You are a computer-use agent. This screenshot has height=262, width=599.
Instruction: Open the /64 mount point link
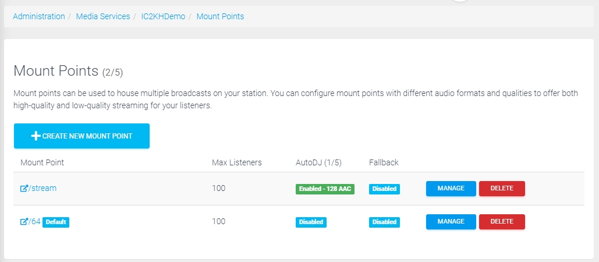(34, 221)
